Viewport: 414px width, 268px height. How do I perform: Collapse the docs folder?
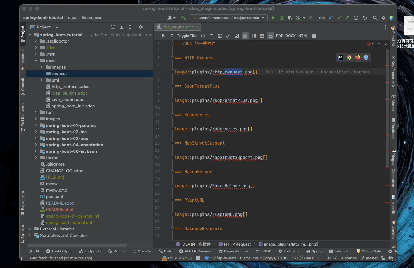coord(36,61)
